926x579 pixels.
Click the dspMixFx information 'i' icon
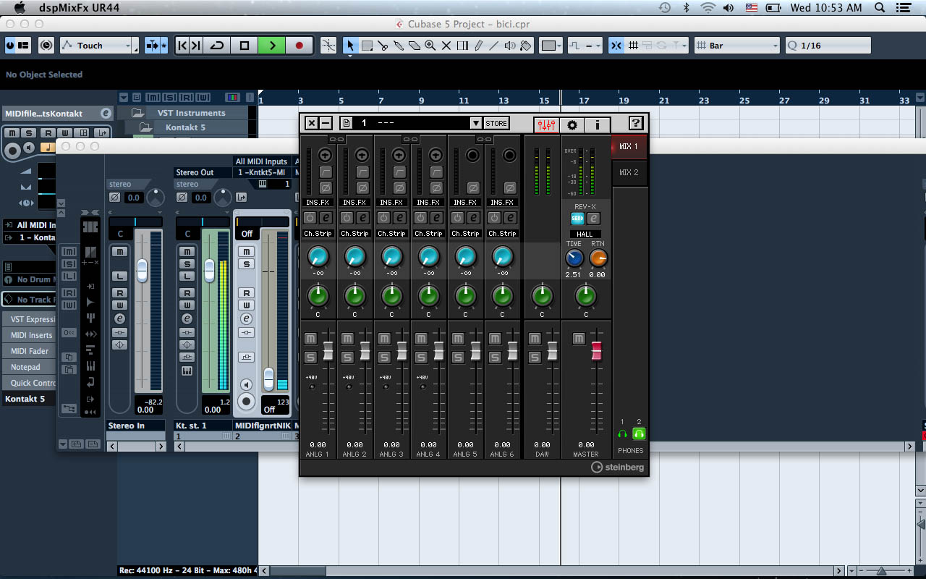597,124
